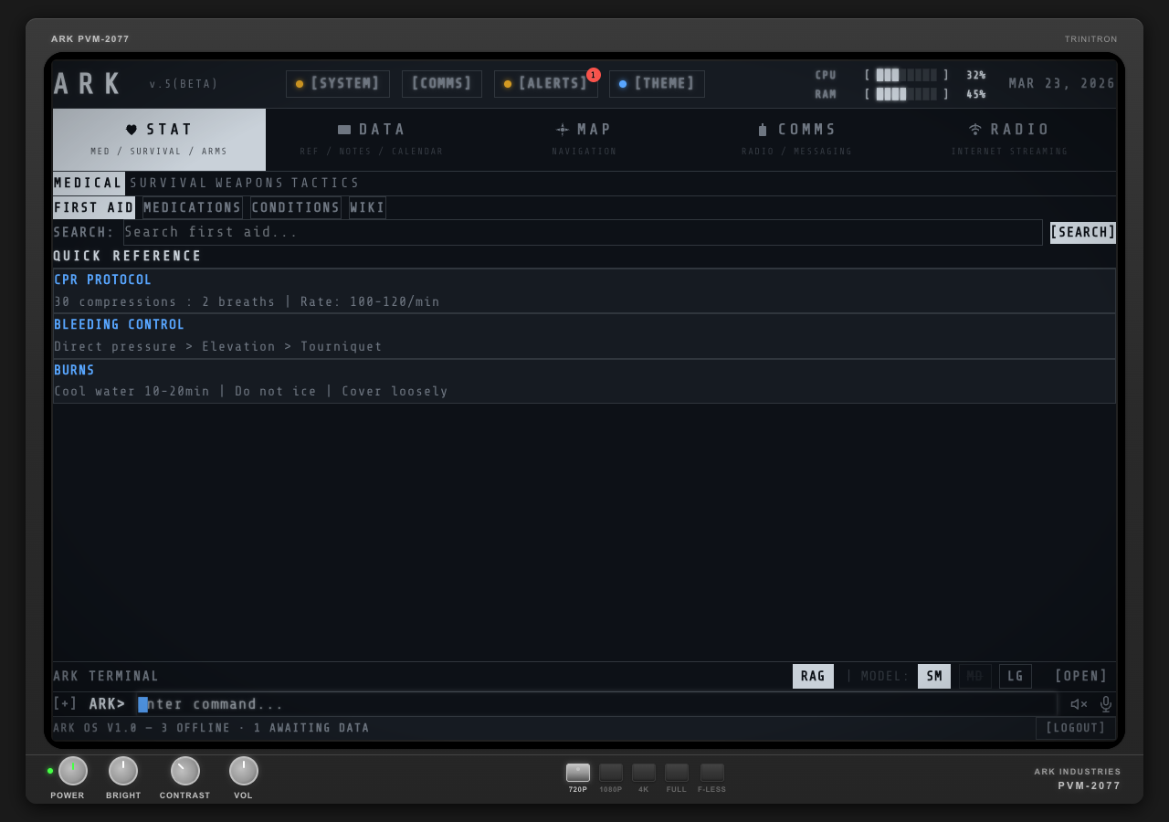Screen dimensions: 1169x822
Task: Toggle RAG mode in the terminal
Action: point(812,676)
